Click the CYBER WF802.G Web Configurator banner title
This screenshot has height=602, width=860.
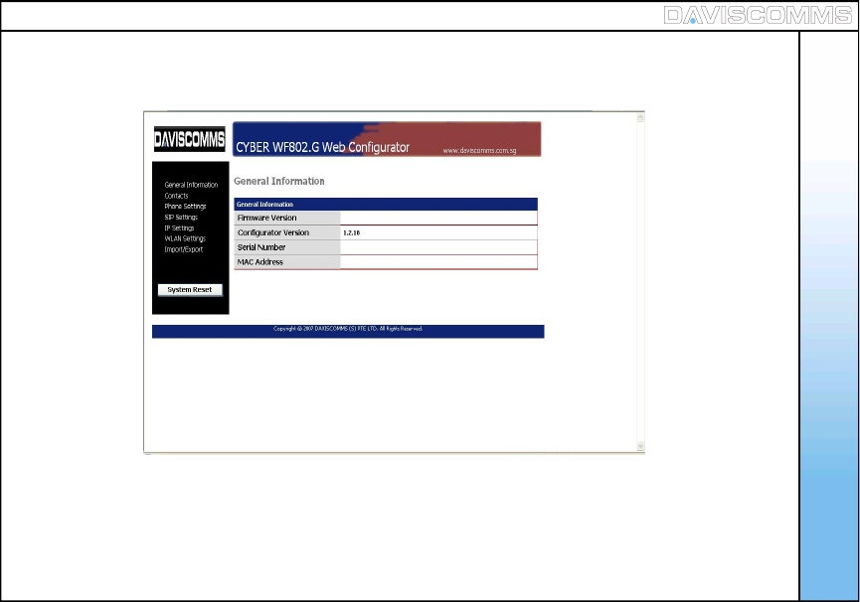click(x=322, y=147)
